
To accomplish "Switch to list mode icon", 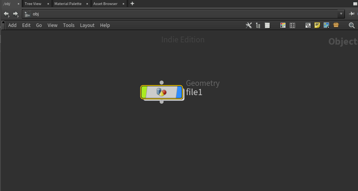I will point(267,25).
